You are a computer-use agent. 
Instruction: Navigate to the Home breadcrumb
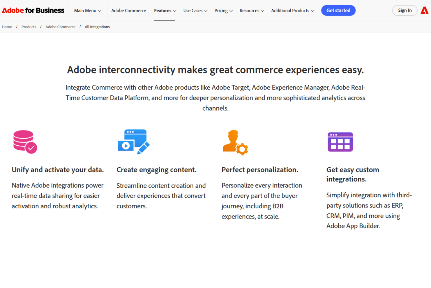pos(7,27)
